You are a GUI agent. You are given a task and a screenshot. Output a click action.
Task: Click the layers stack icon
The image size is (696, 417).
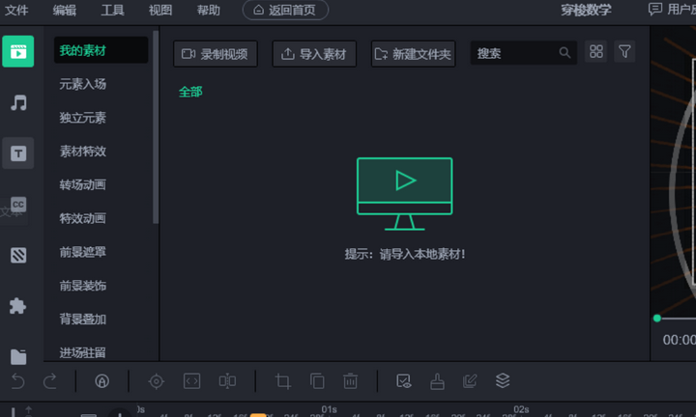point(503,381)
